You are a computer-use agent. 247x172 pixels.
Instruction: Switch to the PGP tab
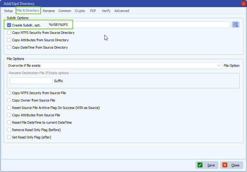(x=93, y=11)
